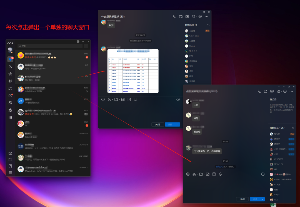This screenshot has width=300, height=207.
Task: Click the 搜索 search field in QQ main window
Action: pos(50,46)
